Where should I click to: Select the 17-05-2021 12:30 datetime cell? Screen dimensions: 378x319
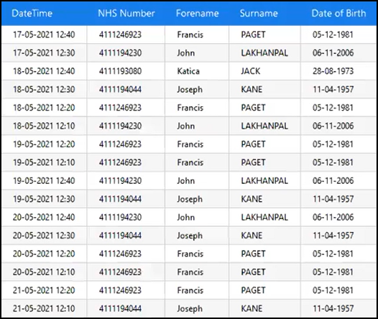(44, 53)
